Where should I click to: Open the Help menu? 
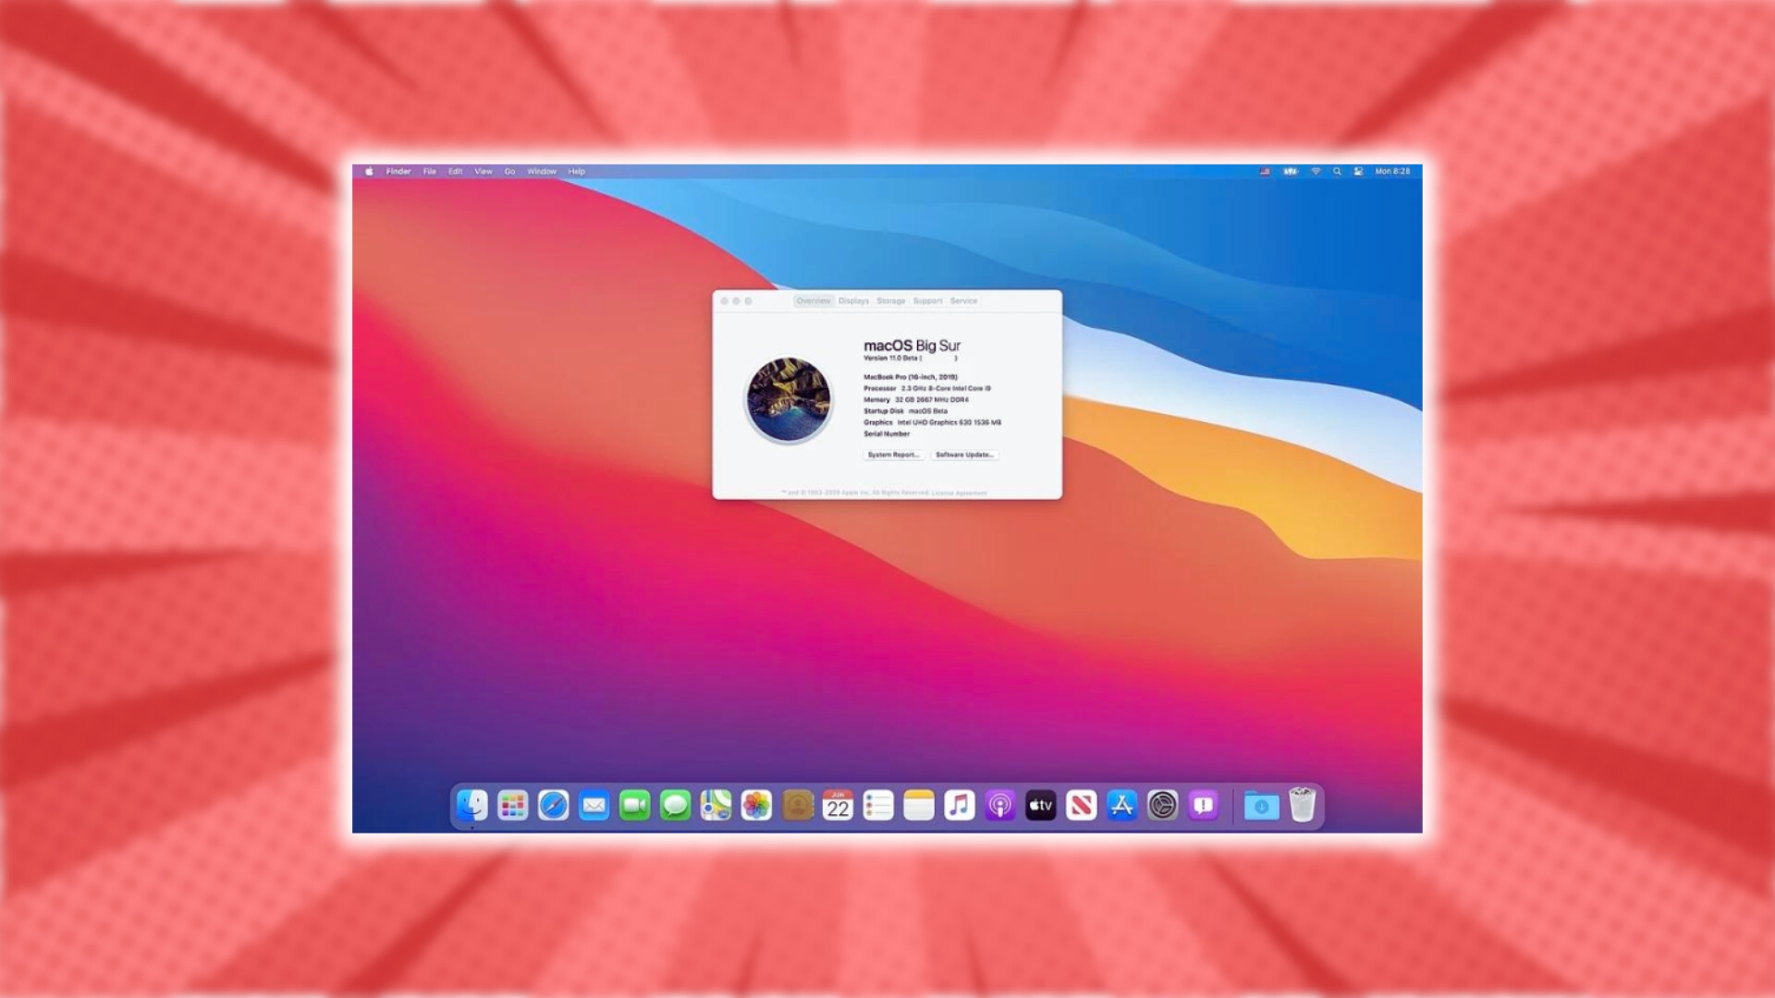(577, 171)
